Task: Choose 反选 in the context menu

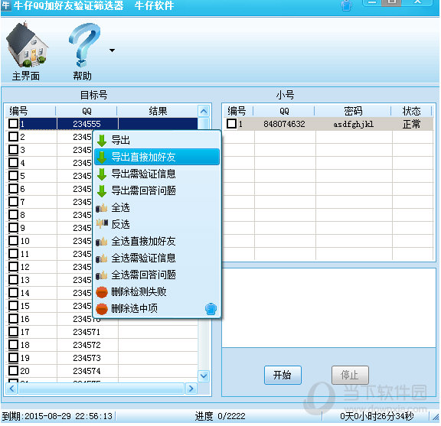Action: coord(157,224)
